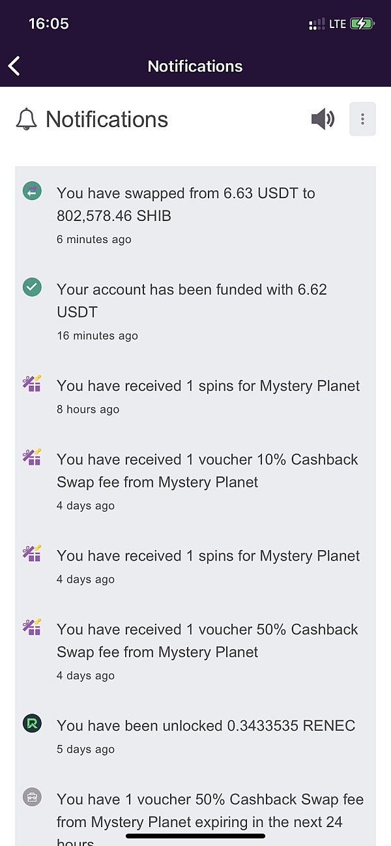Viewport: 391px width, 846px height.
Task: Open account funded with 6.62 USDT notification
Action: tap(192, 300)
